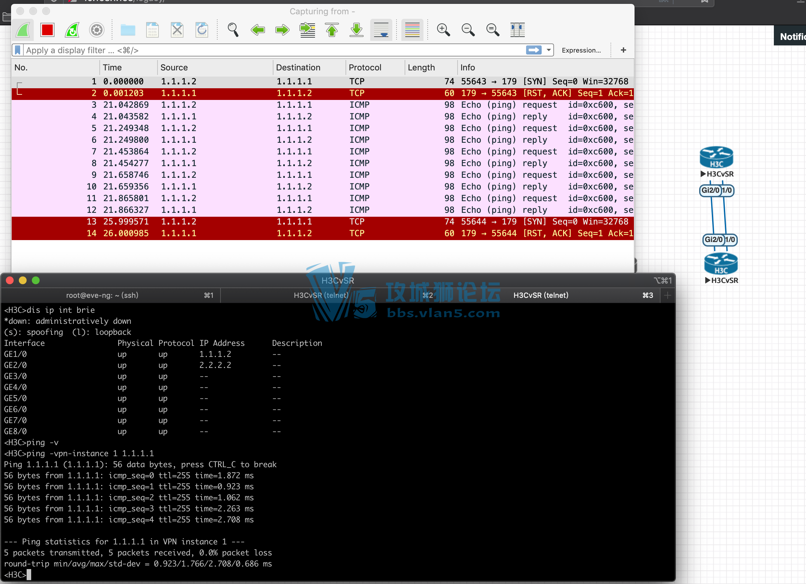Apply the display filter arrow button
The height and width of the screenshot is (584, 806).
click(534, 50)
